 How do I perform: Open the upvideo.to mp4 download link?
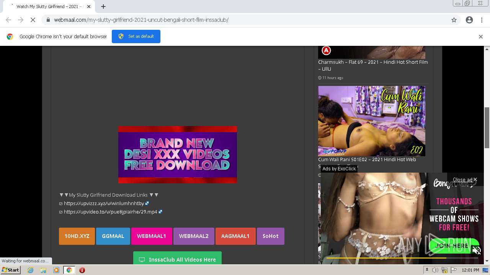tap(111, 212)
